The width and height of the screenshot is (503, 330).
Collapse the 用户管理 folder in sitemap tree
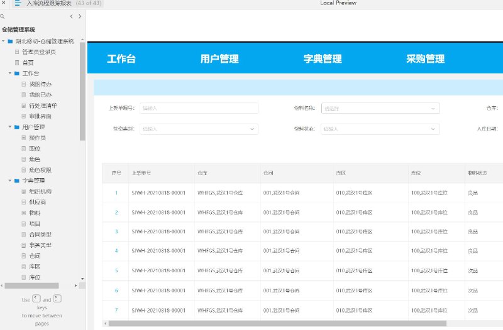[10, 127]
